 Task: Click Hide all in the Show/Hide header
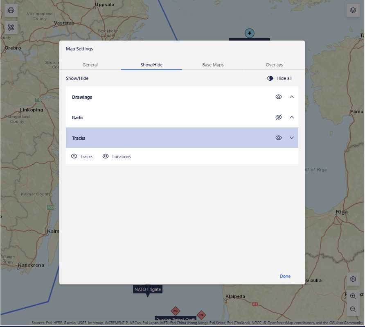pyautogui.click(x=279, y=78)
